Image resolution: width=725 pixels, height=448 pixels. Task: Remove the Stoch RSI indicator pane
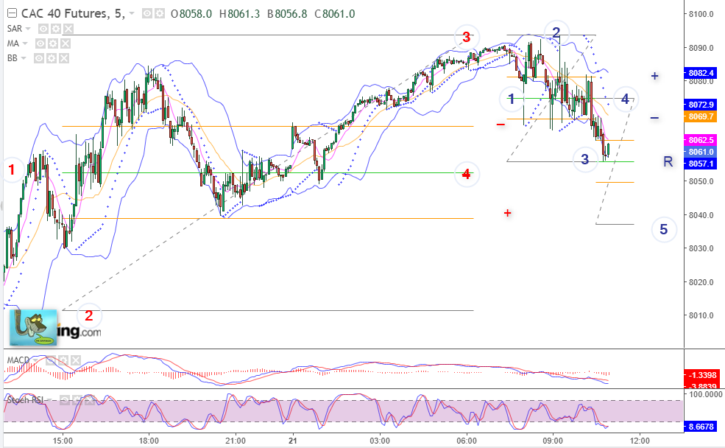90,400
